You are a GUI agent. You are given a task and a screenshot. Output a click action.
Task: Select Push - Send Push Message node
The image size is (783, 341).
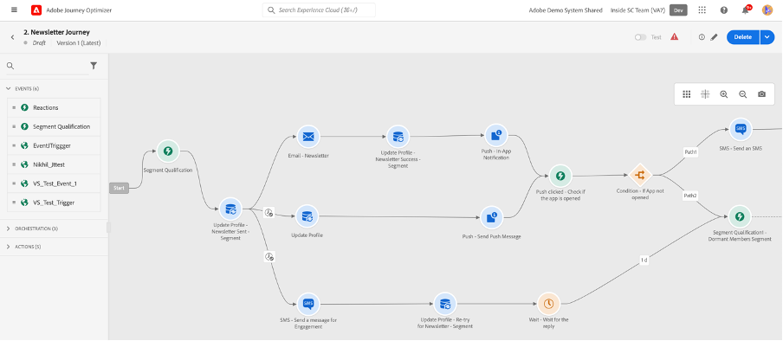[x=492, y=217]
